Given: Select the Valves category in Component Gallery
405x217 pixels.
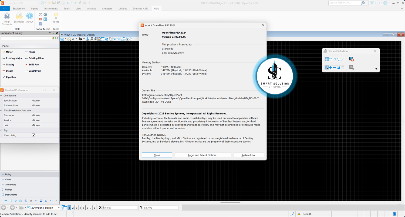Looking at the screenshot, I should click(30, 180).
